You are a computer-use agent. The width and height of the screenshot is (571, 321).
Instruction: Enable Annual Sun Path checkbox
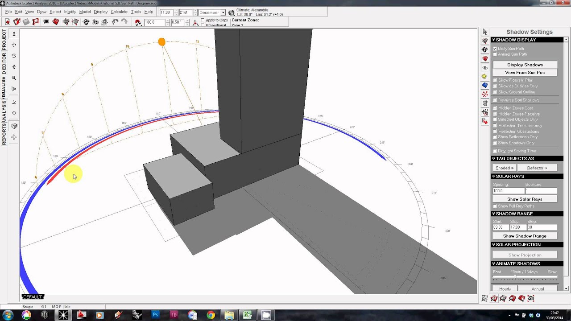[495, 54]
